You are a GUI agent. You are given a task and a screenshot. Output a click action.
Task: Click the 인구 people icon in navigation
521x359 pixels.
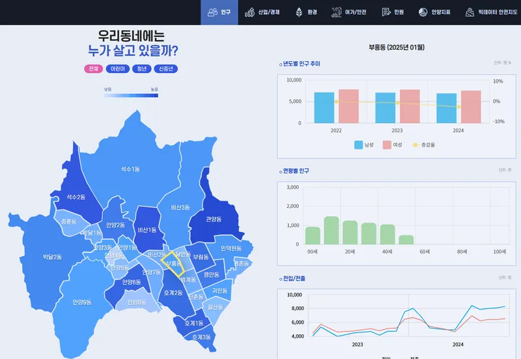click(212, 12)
